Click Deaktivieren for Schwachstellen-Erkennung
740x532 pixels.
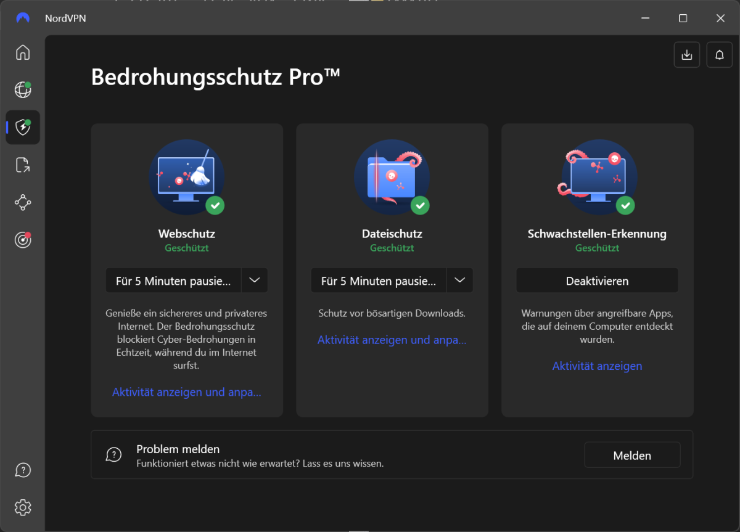click(x=597, y=280)
